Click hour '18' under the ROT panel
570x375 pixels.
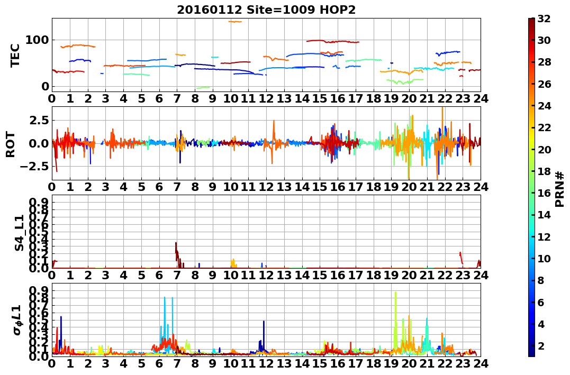click(374, 187)
